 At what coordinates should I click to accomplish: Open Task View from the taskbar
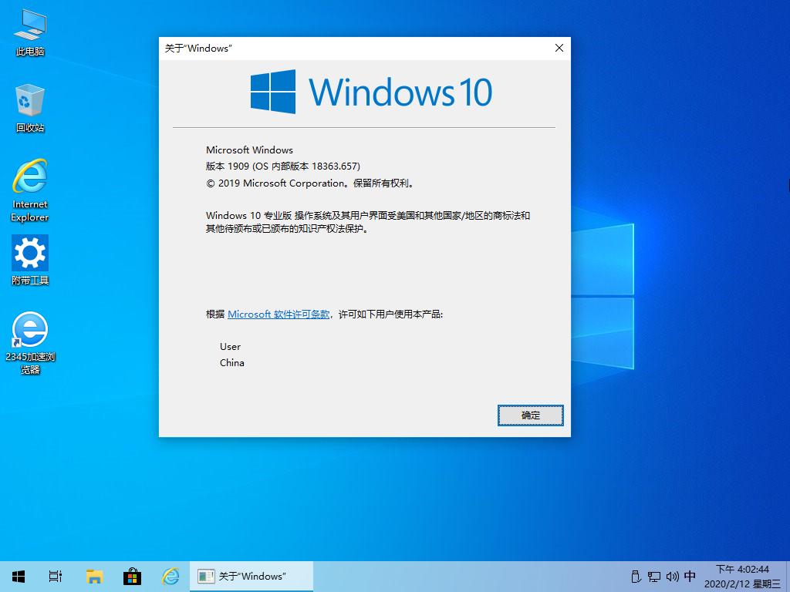point(56,577)
